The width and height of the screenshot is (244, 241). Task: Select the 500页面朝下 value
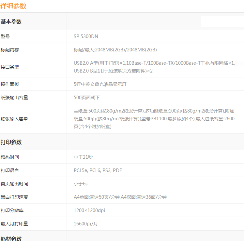click(x=87, y=98)
